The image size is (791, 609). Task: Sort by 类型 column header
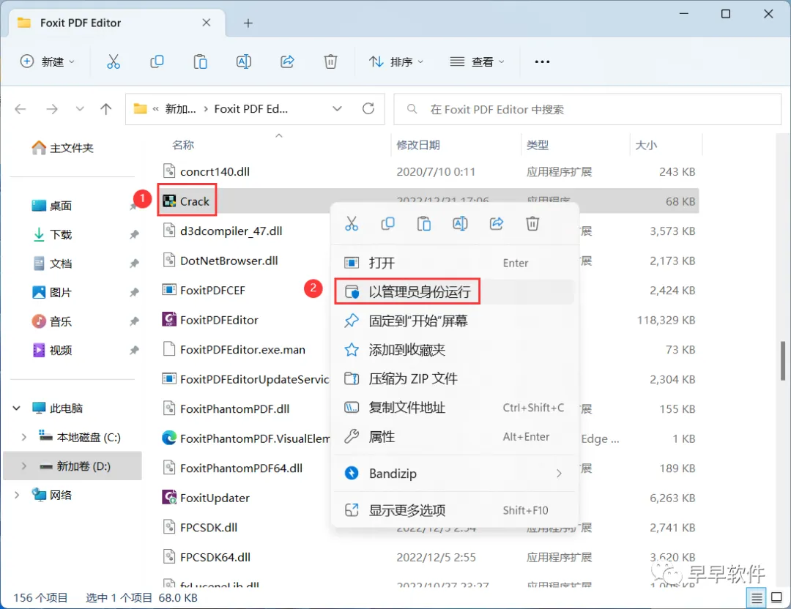(538, 145)
